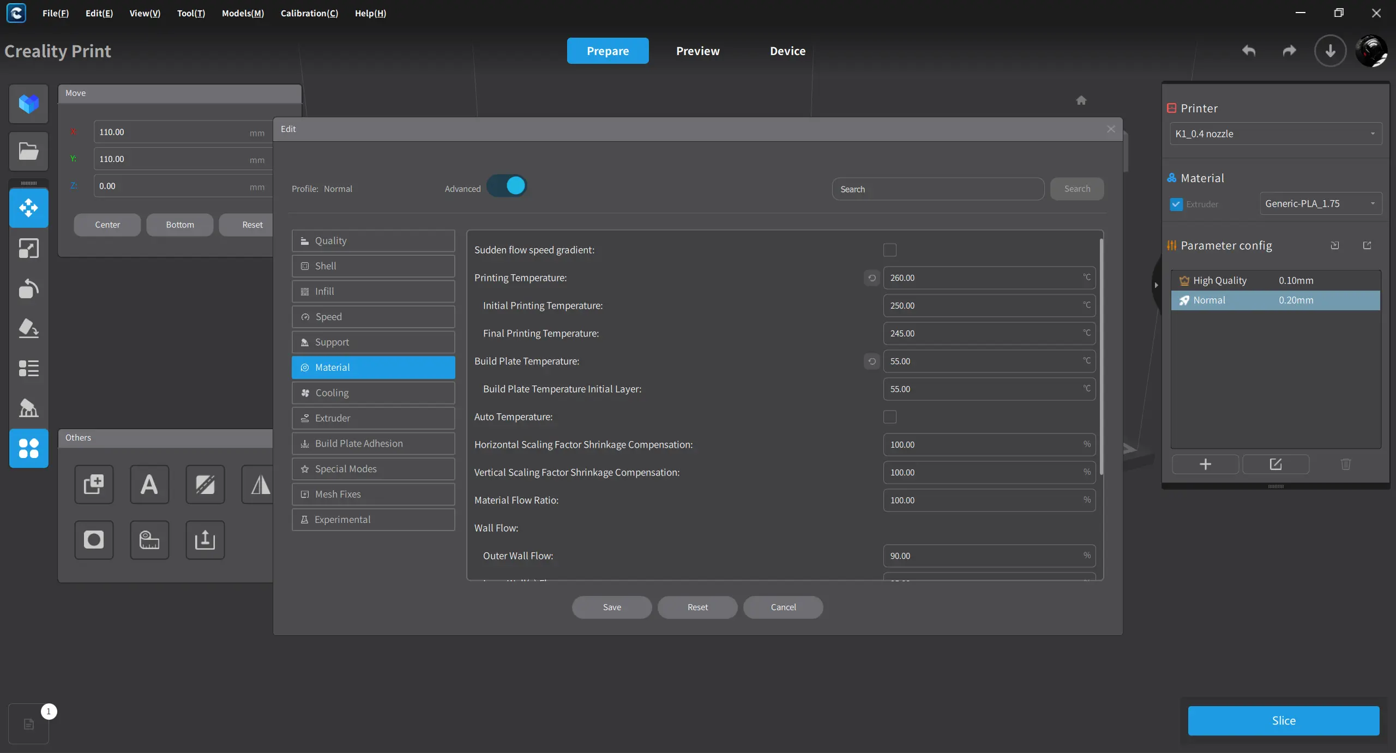Click the settings list vertical scrollbar

1101,357
